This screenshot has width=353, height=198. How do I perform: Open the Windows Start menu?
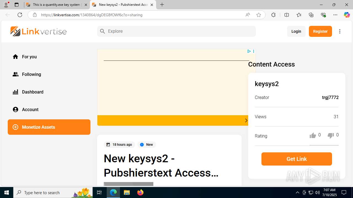7,193
